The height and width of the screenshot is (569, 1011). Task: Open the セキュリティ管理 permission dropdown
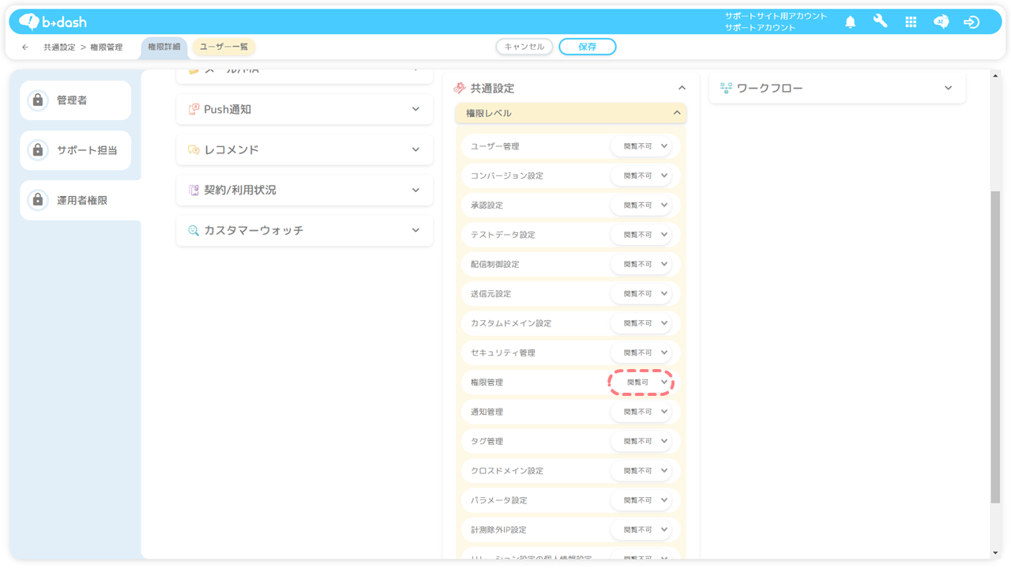(x=641, y=352)
